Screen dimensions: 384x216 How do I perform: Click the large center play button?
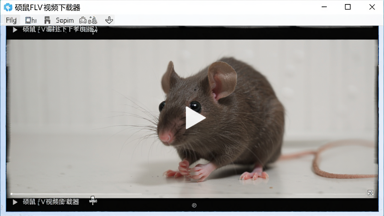(195, 118)
